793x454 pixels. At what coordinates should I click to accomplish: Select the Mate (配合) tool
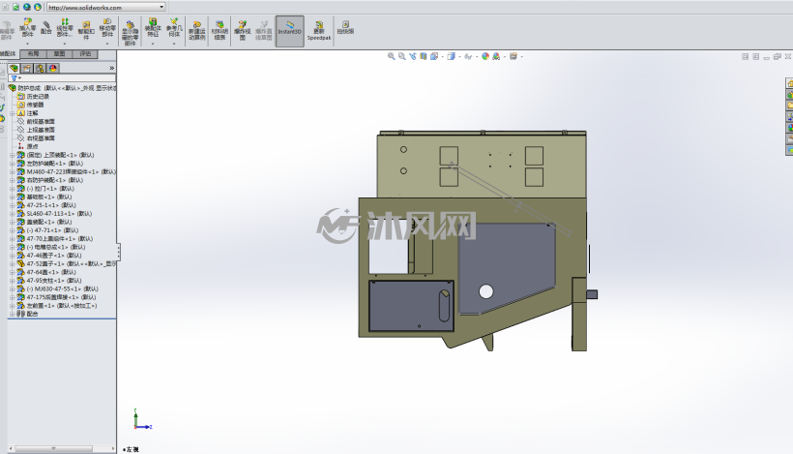coord(46,28)
